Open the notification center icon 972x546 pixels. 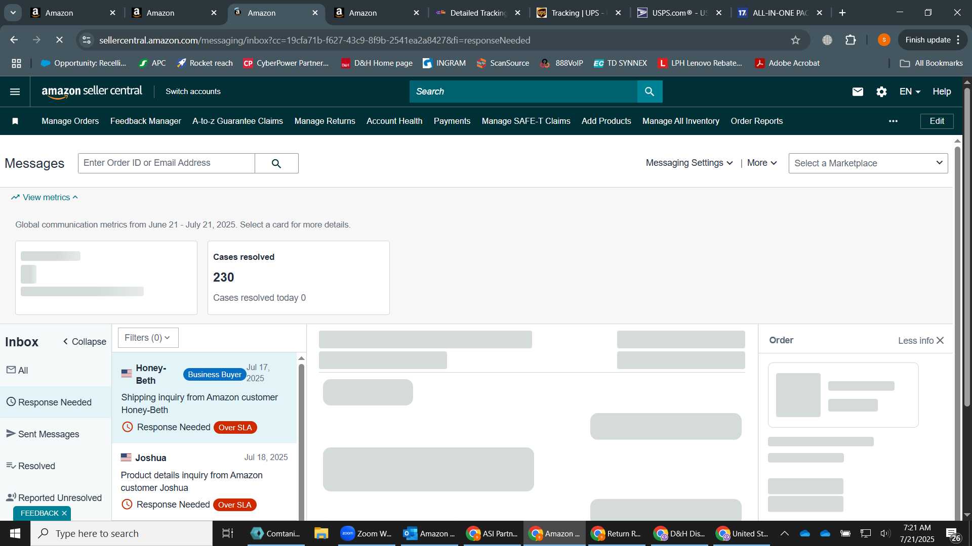point(953,533)
